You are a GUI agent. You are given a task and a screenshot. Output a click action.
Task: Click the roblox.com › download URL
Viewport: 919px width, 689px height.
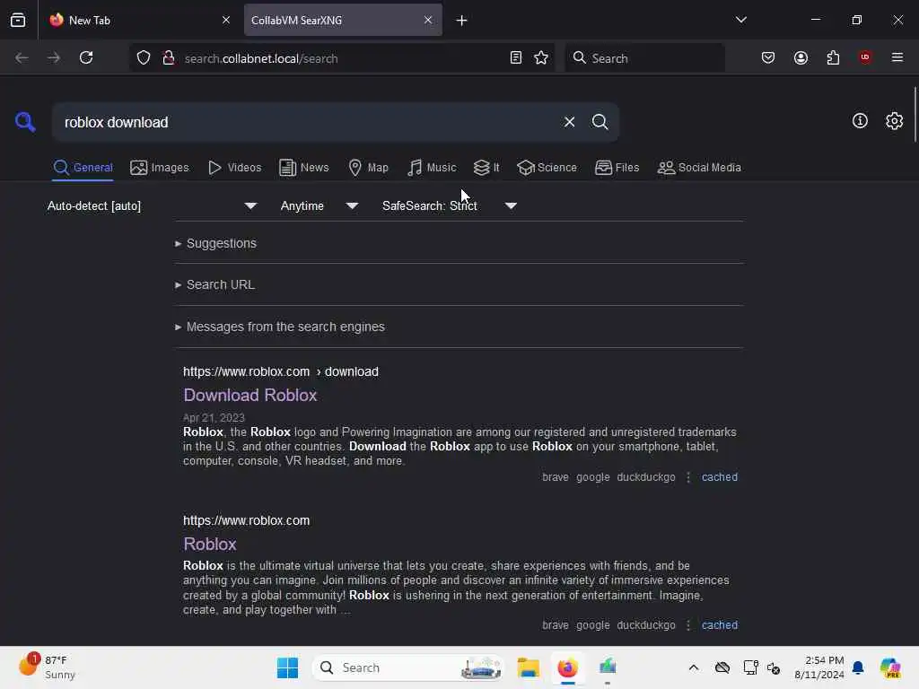pos(281,372)
